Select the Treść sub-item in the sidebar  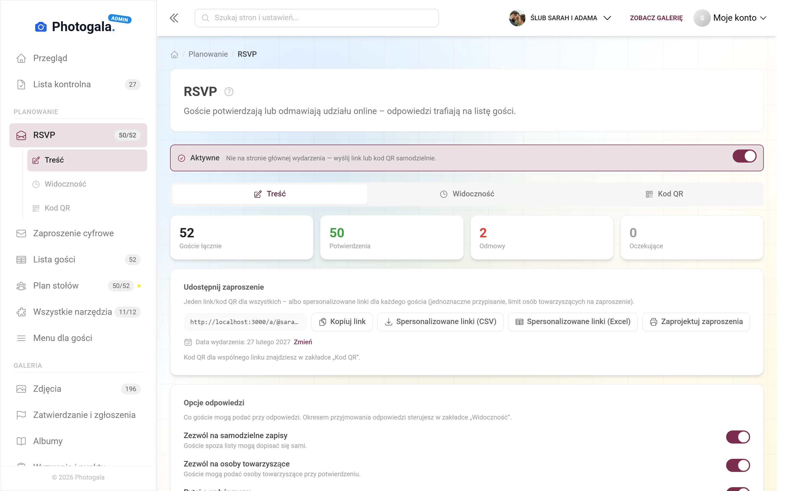click(87, 160)
